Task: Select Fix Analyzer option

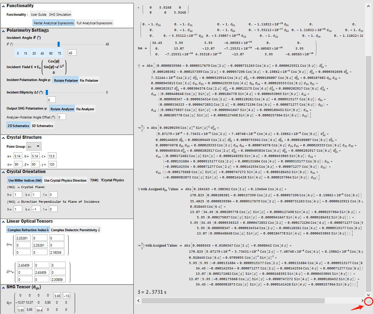Action: click(85, 109)
